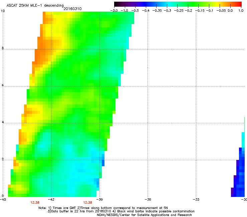Viewport: 247px width, 217px height.
Task: Click the longitude axis label -36
Action: click(x=148, y=200)
